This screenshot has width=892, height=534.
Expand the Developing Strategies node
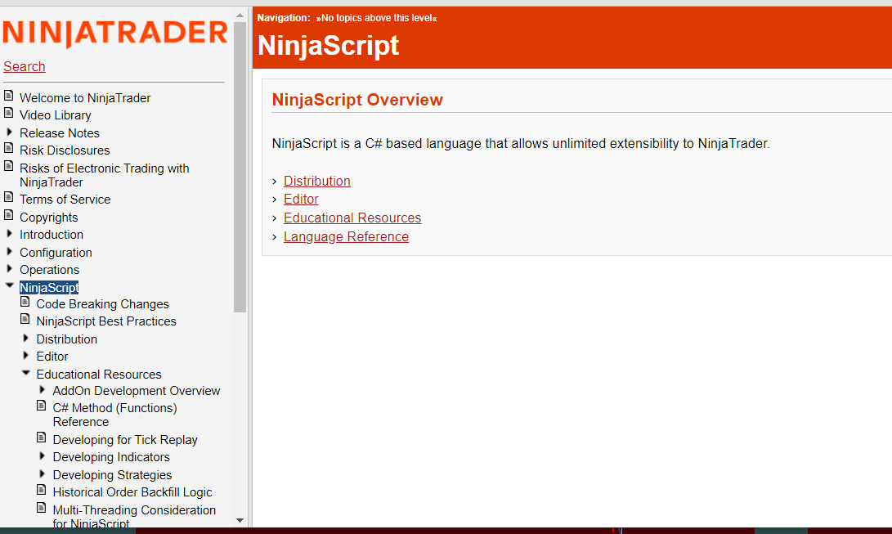pyautogui.click(x=42, y=473)
